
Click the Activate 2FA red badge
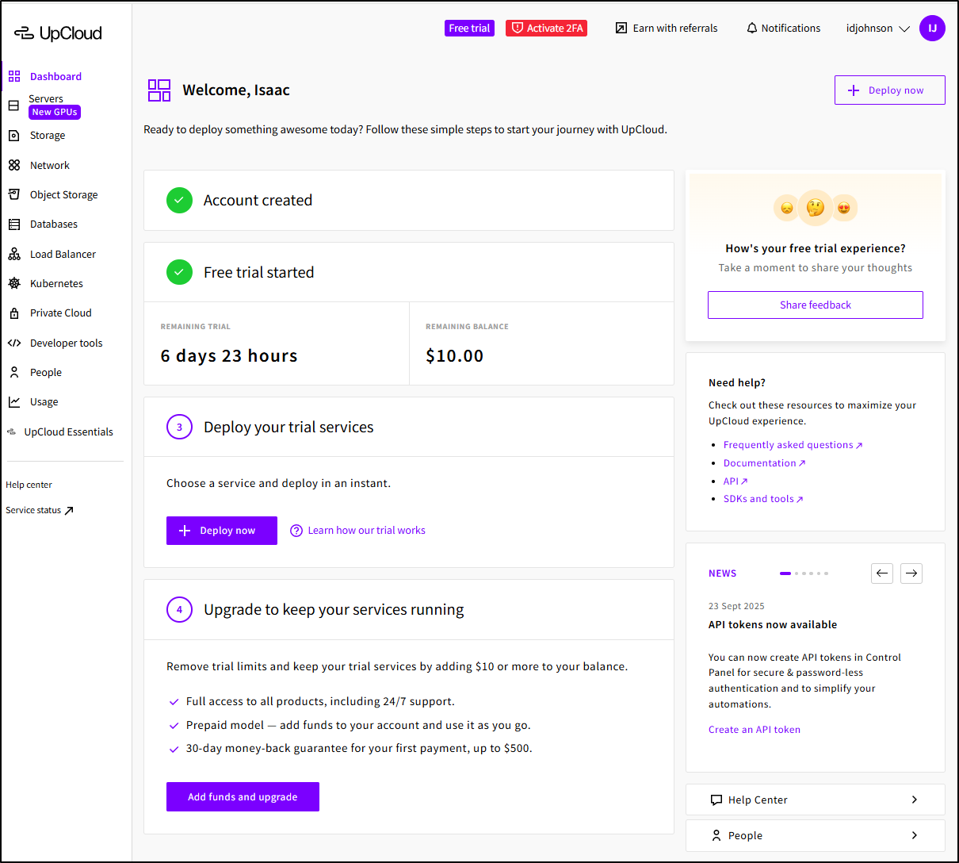[546, 29]
